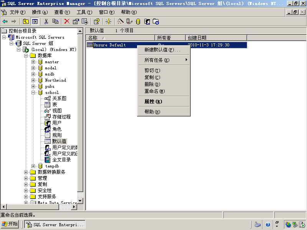Viewport: 307px width, 230px height.
Task: Click the Forward arrow toolbar icon
Action: (x=14, y=21)
